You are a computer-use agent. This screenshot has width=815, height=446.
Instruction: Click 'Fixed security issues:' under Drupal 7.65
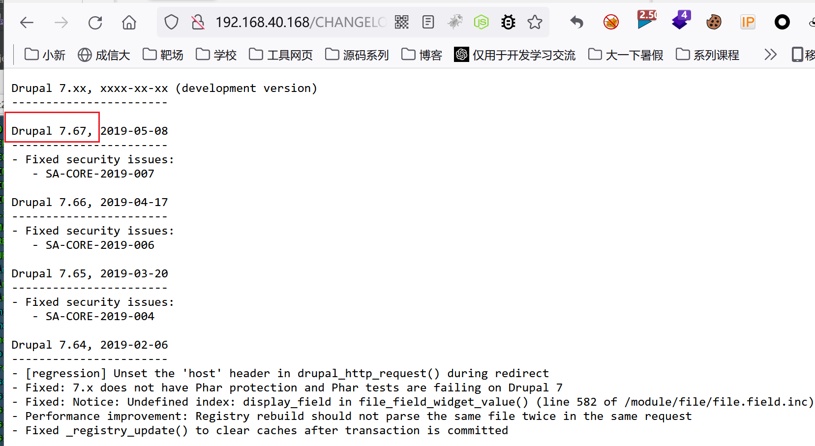click(100, 302)
